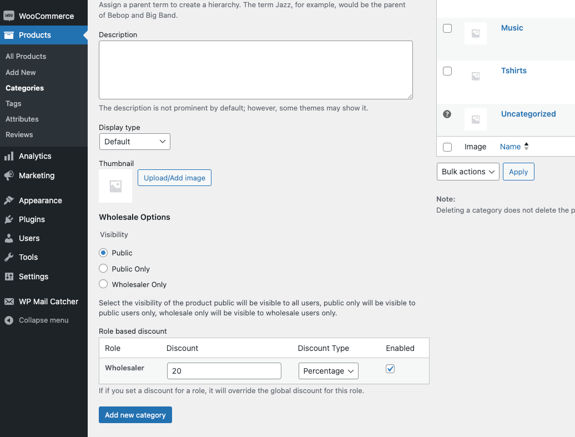Image resolution: width=575 pixels, height=437 pixels.
Task: Click the Appearance paintbrush icon
Action: (9, 200)
